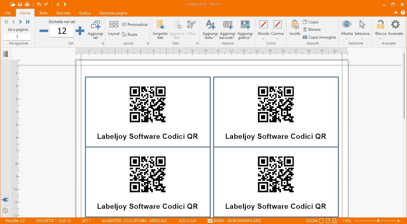The width and height of the screenshot is (407, 224).
Task: Decrease labels in set with minus
Action: point(44,31)
